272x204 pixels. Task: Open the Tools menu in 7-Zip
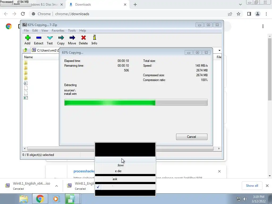(72, 31)
